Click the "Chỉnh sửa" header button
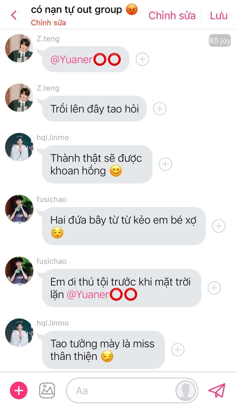 172,16
